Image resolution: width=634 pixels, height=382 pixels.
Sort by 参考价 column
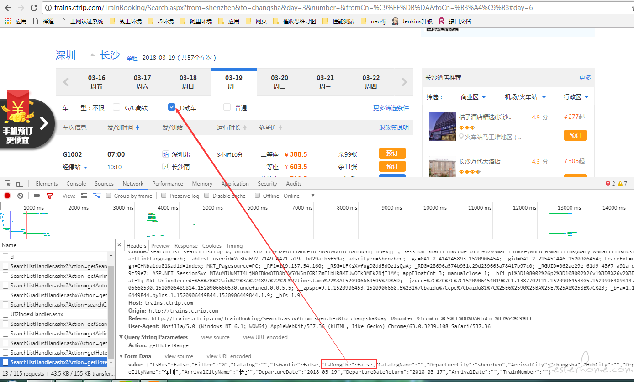pyautogui.click(x=270, y=127)
